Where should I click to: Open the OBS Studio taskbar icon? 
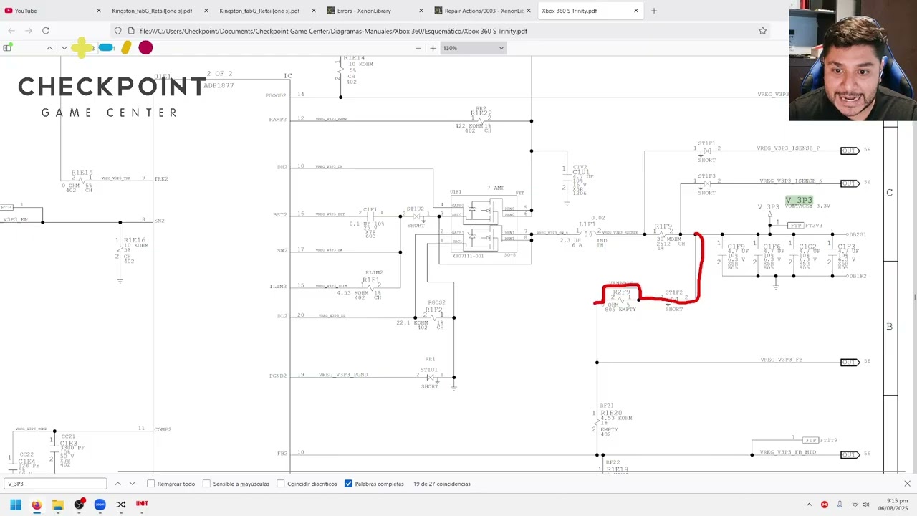tap(79, 504)
